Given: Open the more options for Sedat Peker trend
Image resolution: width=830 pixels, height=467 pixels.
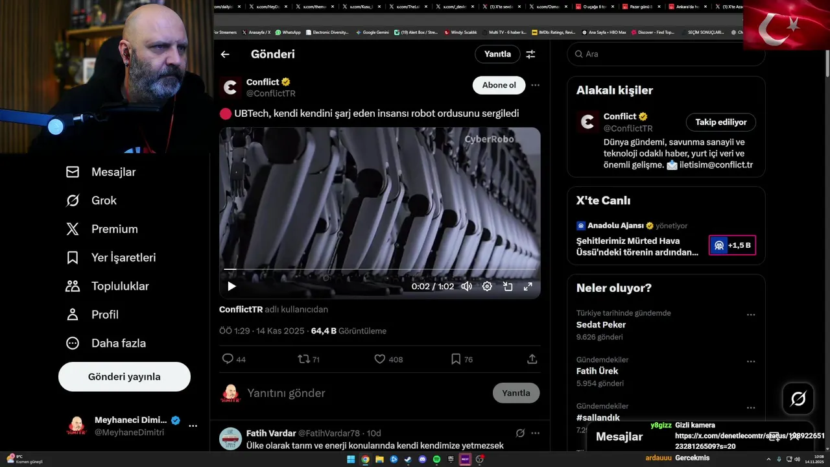Looking at the screenshot, I should pyautogui.click(x=751, y=315).
